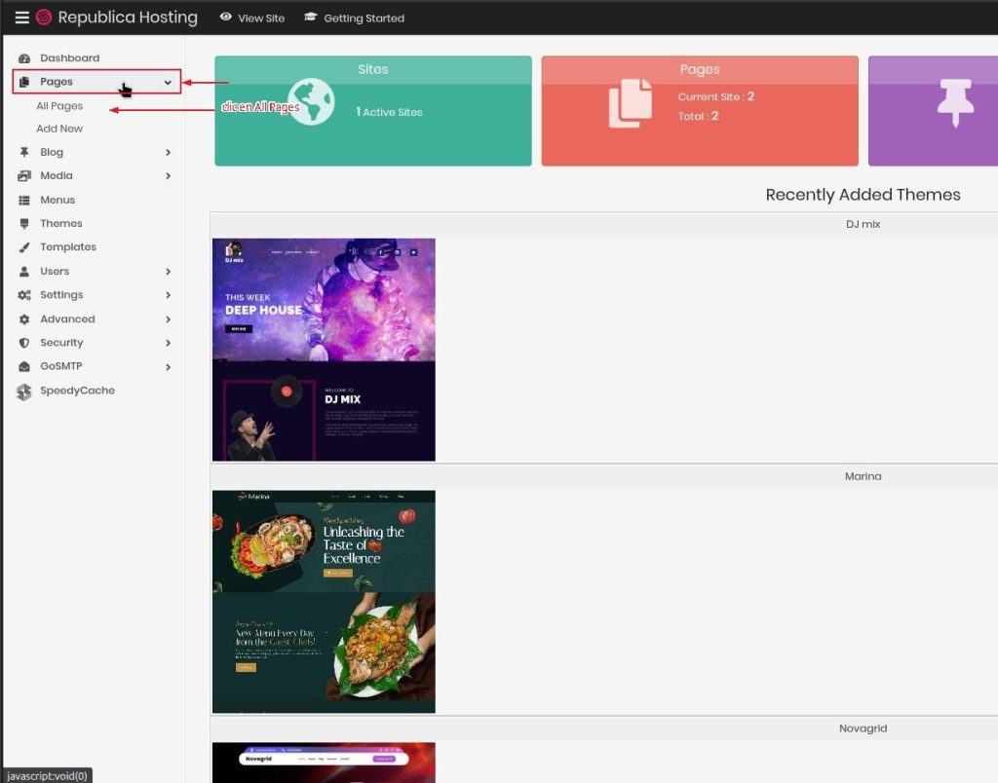Collapse the Pages submenu chevron
The height and width of the screenshot is (783, 998).
[x=168, y=83]
